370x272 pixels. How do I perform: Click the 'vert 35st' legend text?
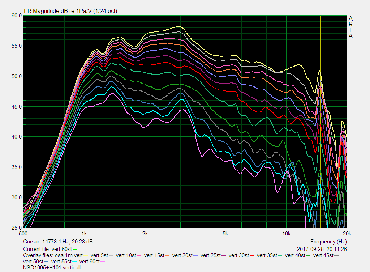pyautogui.click(x=267, y=255)
